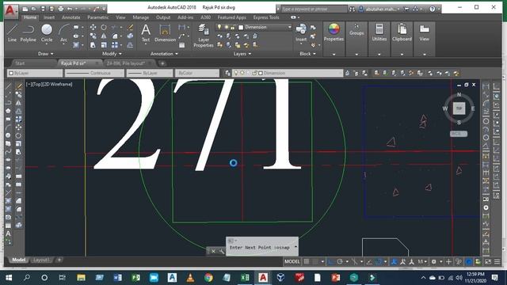Viewport: 507px width, 285px height.
Task: Activate the Arc tool
Action: click(x=63, y=33)
